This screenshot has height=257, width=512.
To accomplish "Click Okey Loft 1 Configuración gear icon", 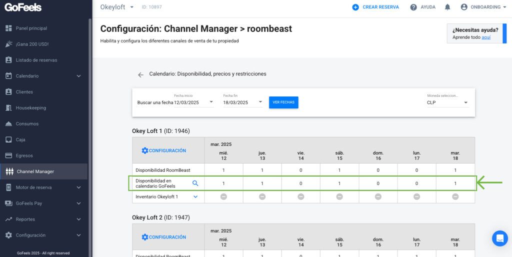I will click(x=145, y=150).
